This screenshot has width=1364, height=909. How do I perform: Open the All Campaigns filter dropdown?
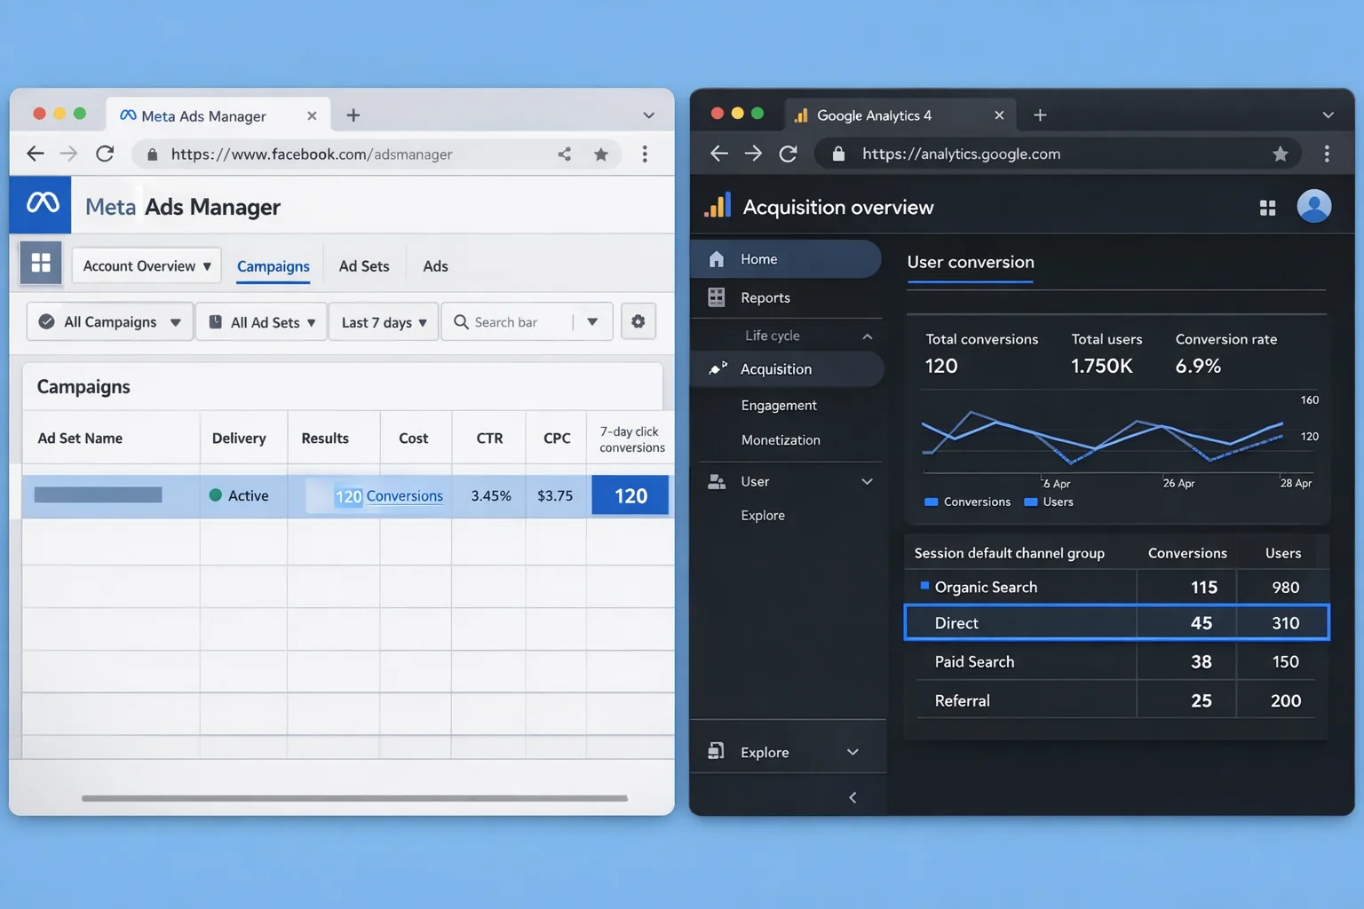point(110,322)
